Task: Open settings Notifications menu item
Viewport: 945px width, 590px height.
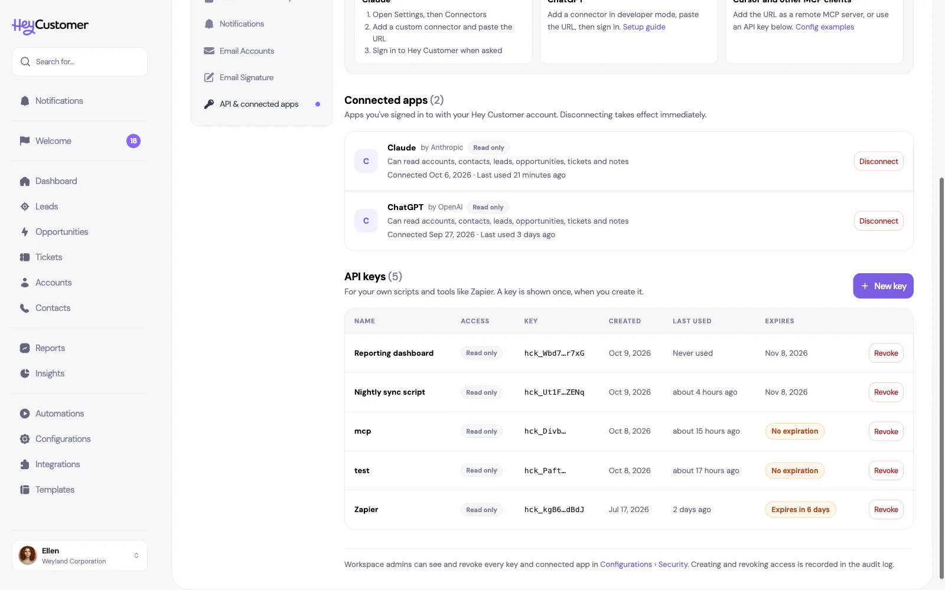Action: click(261, 24)
